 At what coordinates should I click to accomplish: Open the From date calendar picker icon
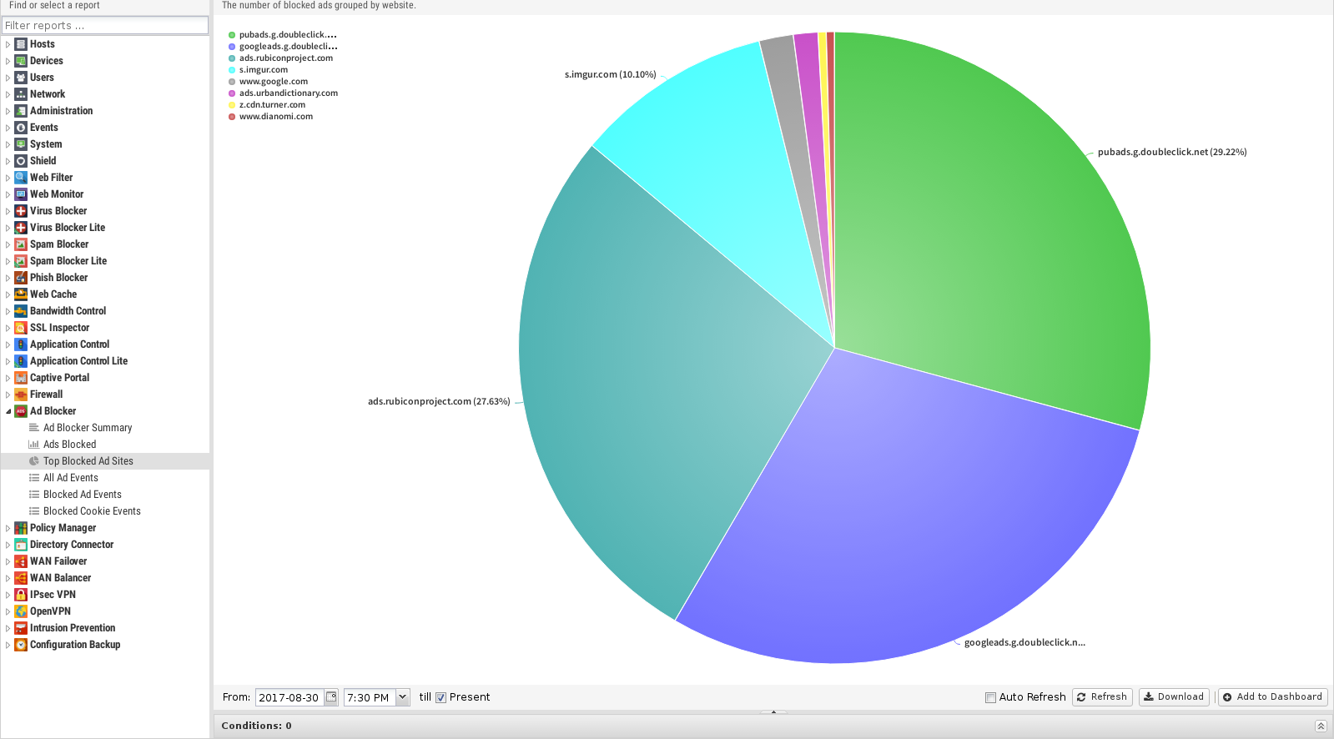click(331, 697)
